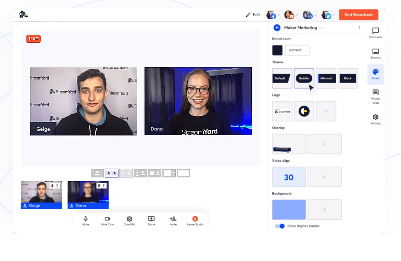Mute the microphone

(86, 221)
